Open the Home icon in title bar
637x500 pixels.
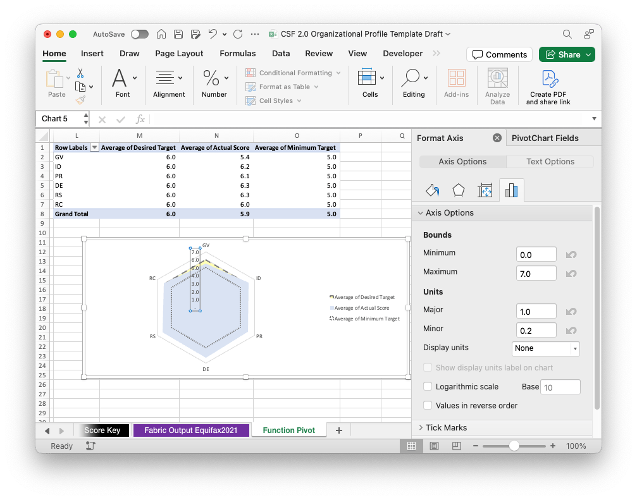161,34
